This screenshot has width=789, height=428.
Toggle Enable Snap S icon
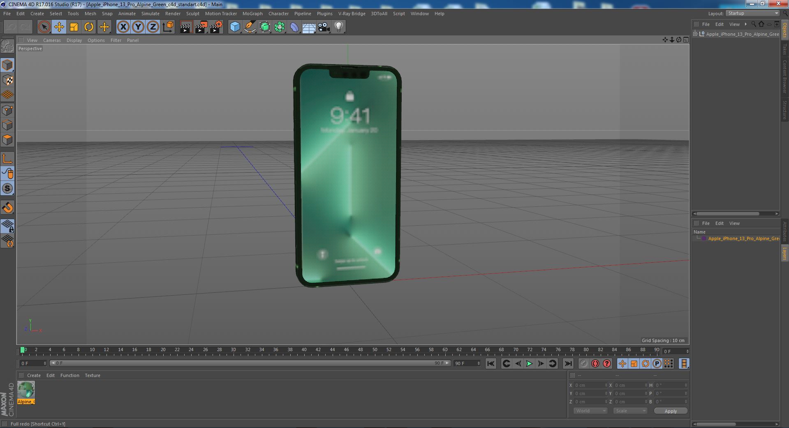pos(7,189)
